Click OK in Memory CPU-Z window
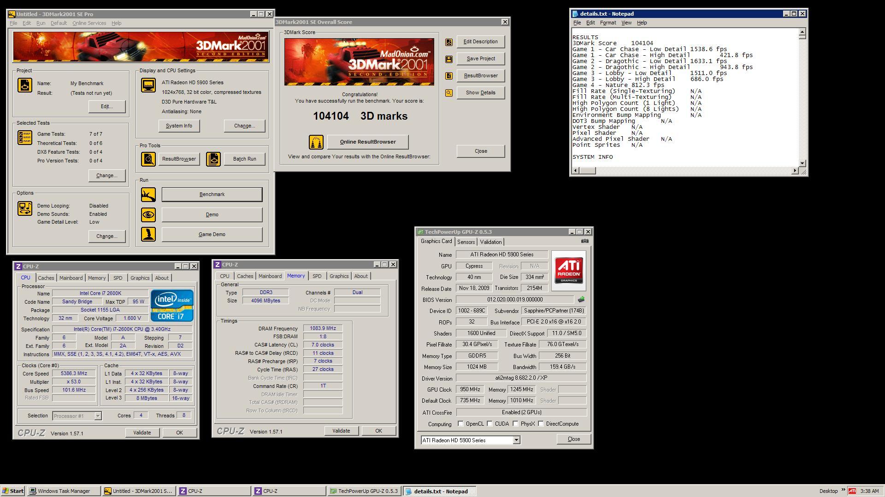 click(x=378, y=431)
